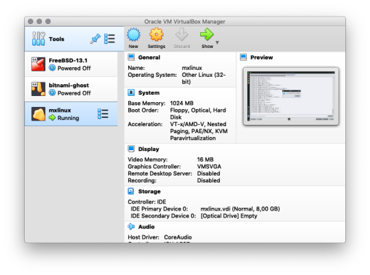Click the Boot Order value Floppy, Optical, Hard Disk
This screenshot has height=275, width=370.
(198, 114)
